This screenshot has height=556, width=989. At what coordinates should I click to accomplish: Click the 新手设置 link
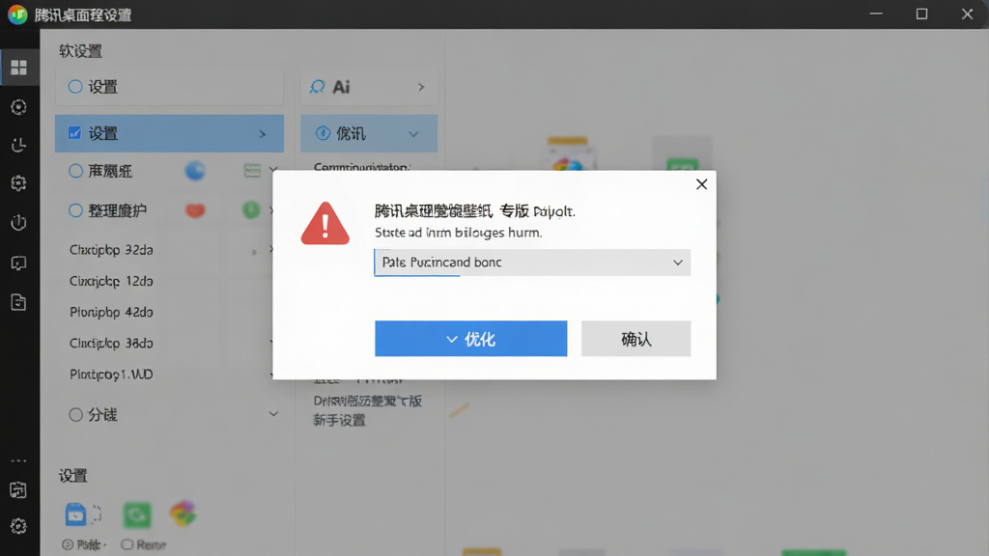[x=339, y=420]
